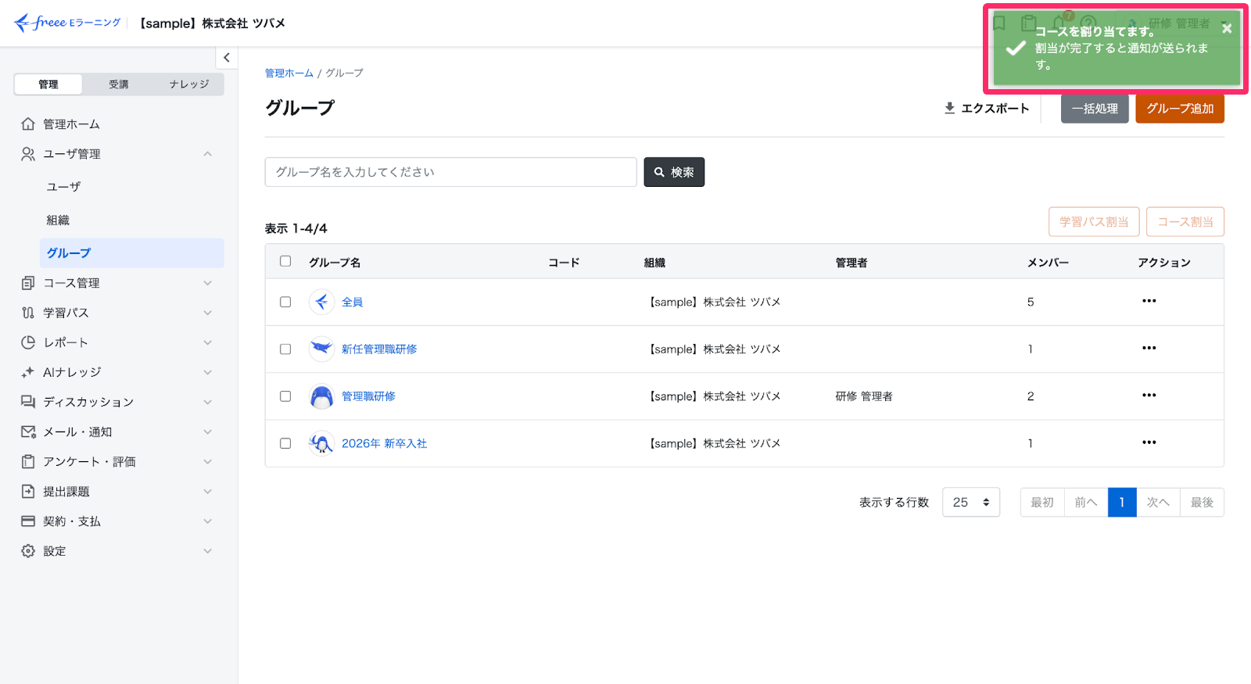Screen dimensions: 1251x684
Task: Click the clipboard icon for アンケート・評価
Action: (28, 462)
